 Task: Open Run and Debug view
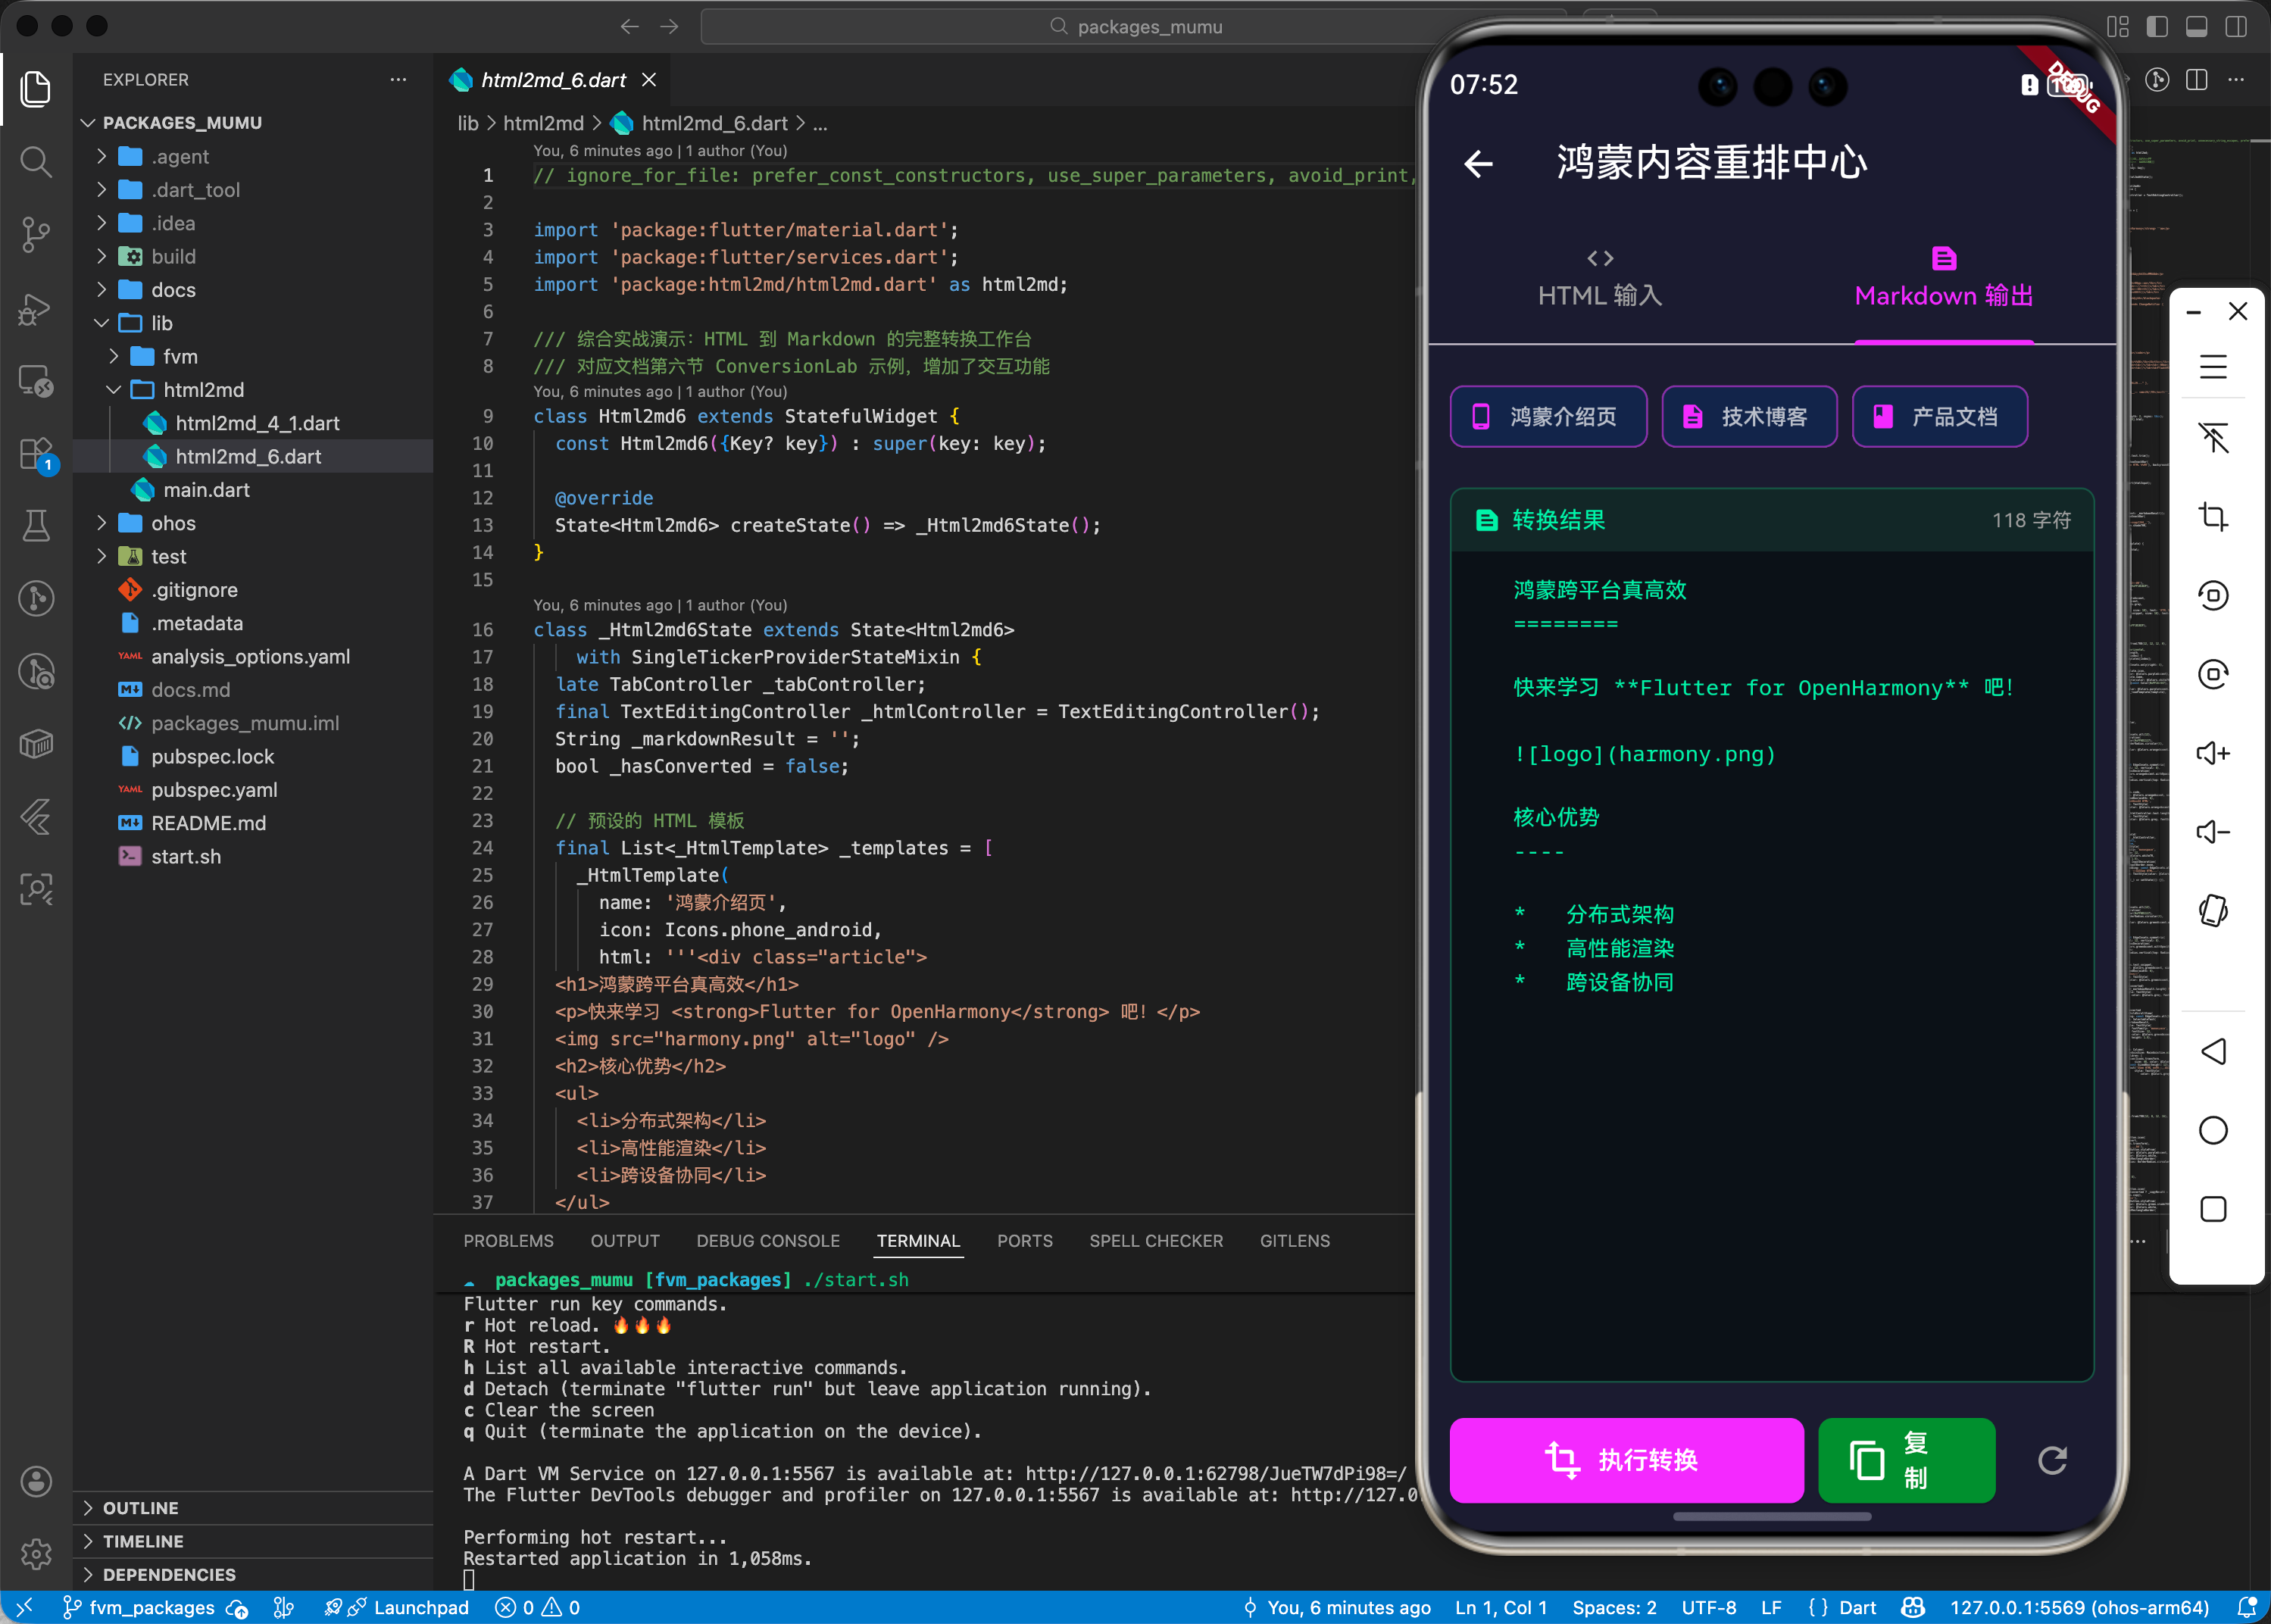click(x=36, y=308)
